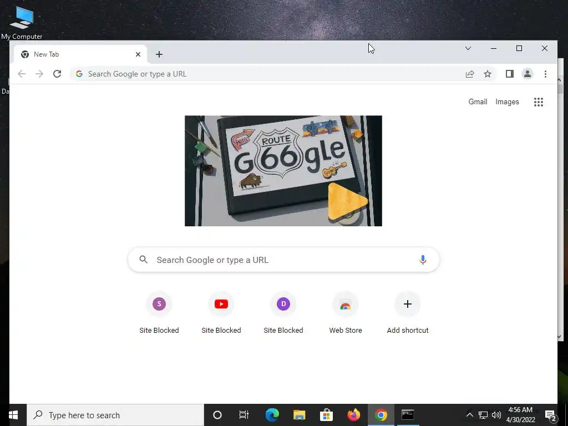Open network status tray icon
This screenshot has width=568, height=426.
tap(483, 415)
